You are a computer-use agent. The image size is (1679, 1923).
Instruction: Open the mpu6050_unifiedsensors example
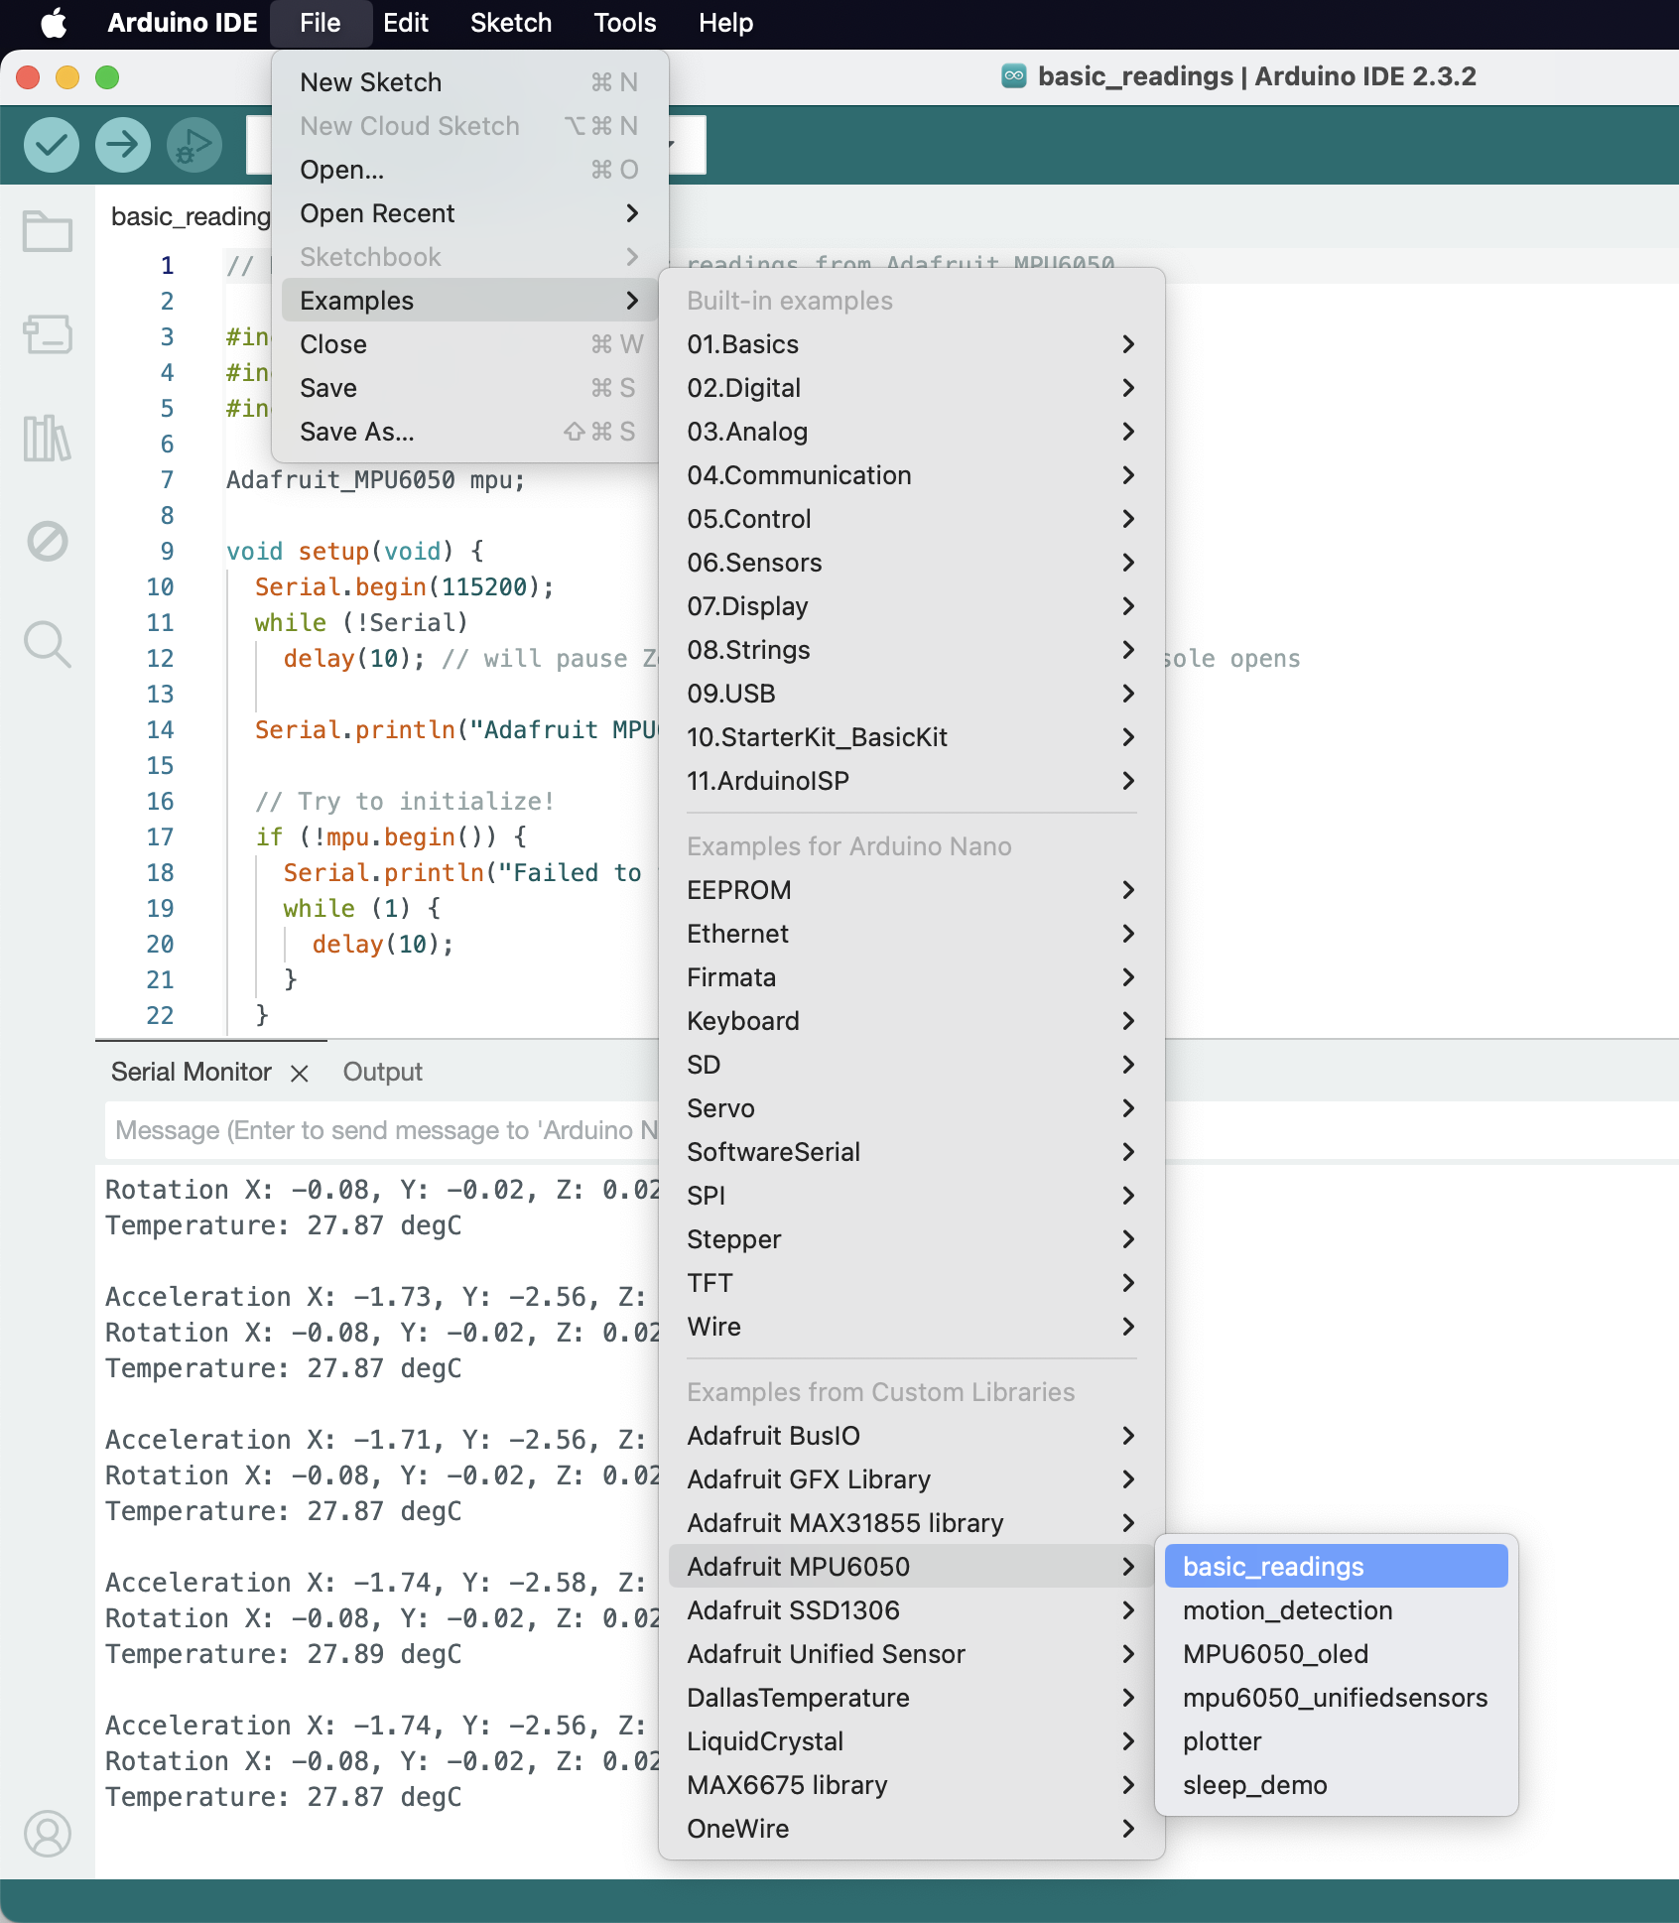1336,1698
